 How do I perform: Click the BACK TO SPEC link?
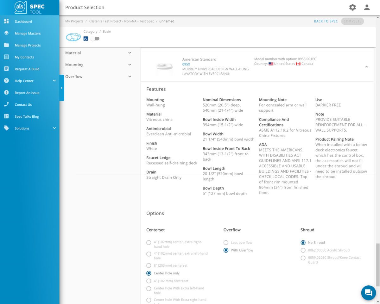pyautogui.click(x=326, y=21)
